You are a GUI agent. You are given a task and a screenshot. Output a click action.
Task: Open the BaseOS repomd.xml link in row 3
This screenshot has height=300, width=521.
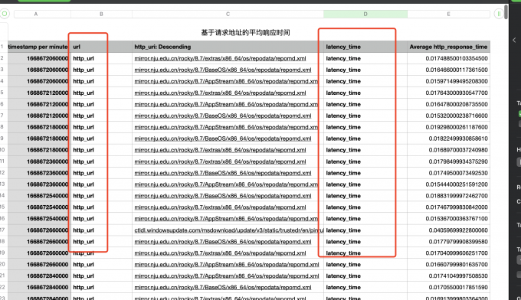tap(223, 70)
